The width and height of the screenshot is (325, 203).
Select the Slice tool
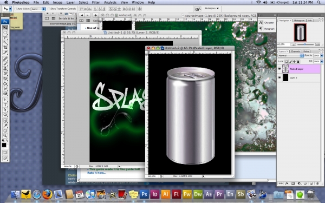tap(5, 53)
